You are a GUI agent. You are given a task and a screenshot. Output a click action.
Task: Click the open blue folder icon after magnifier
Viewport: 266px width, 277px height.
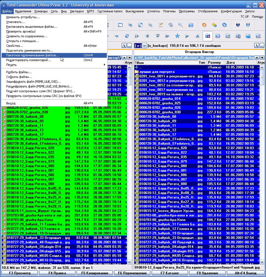(x=191, y=25)
